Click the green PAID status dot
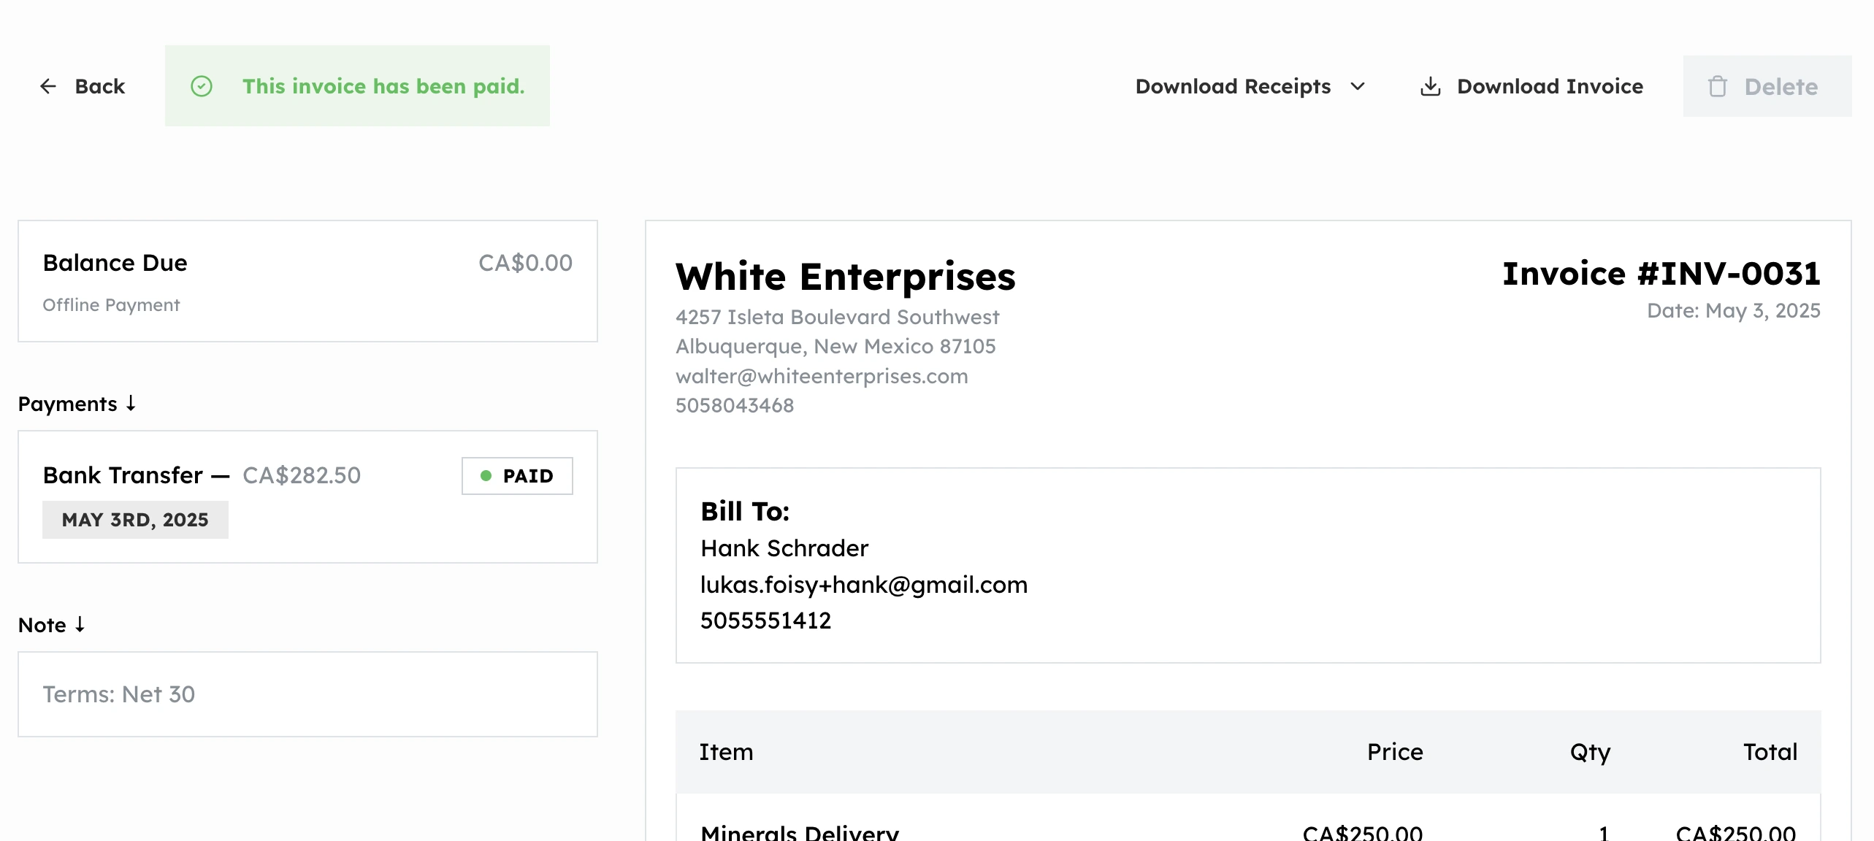 [x=486, y=476]
